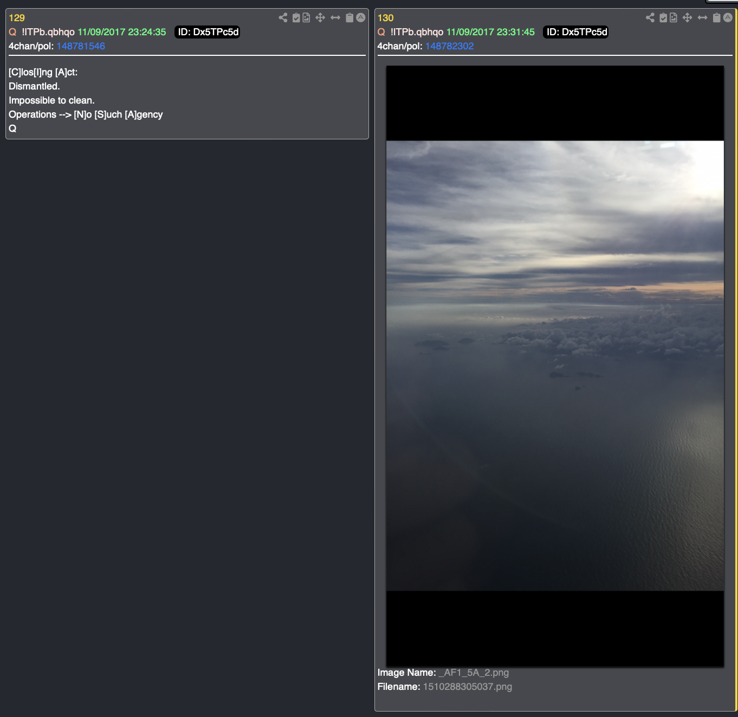This screenshot has height=717, width=738.
Task: Open 4chan post link 148782302
Action: click(x=449, y=46)
